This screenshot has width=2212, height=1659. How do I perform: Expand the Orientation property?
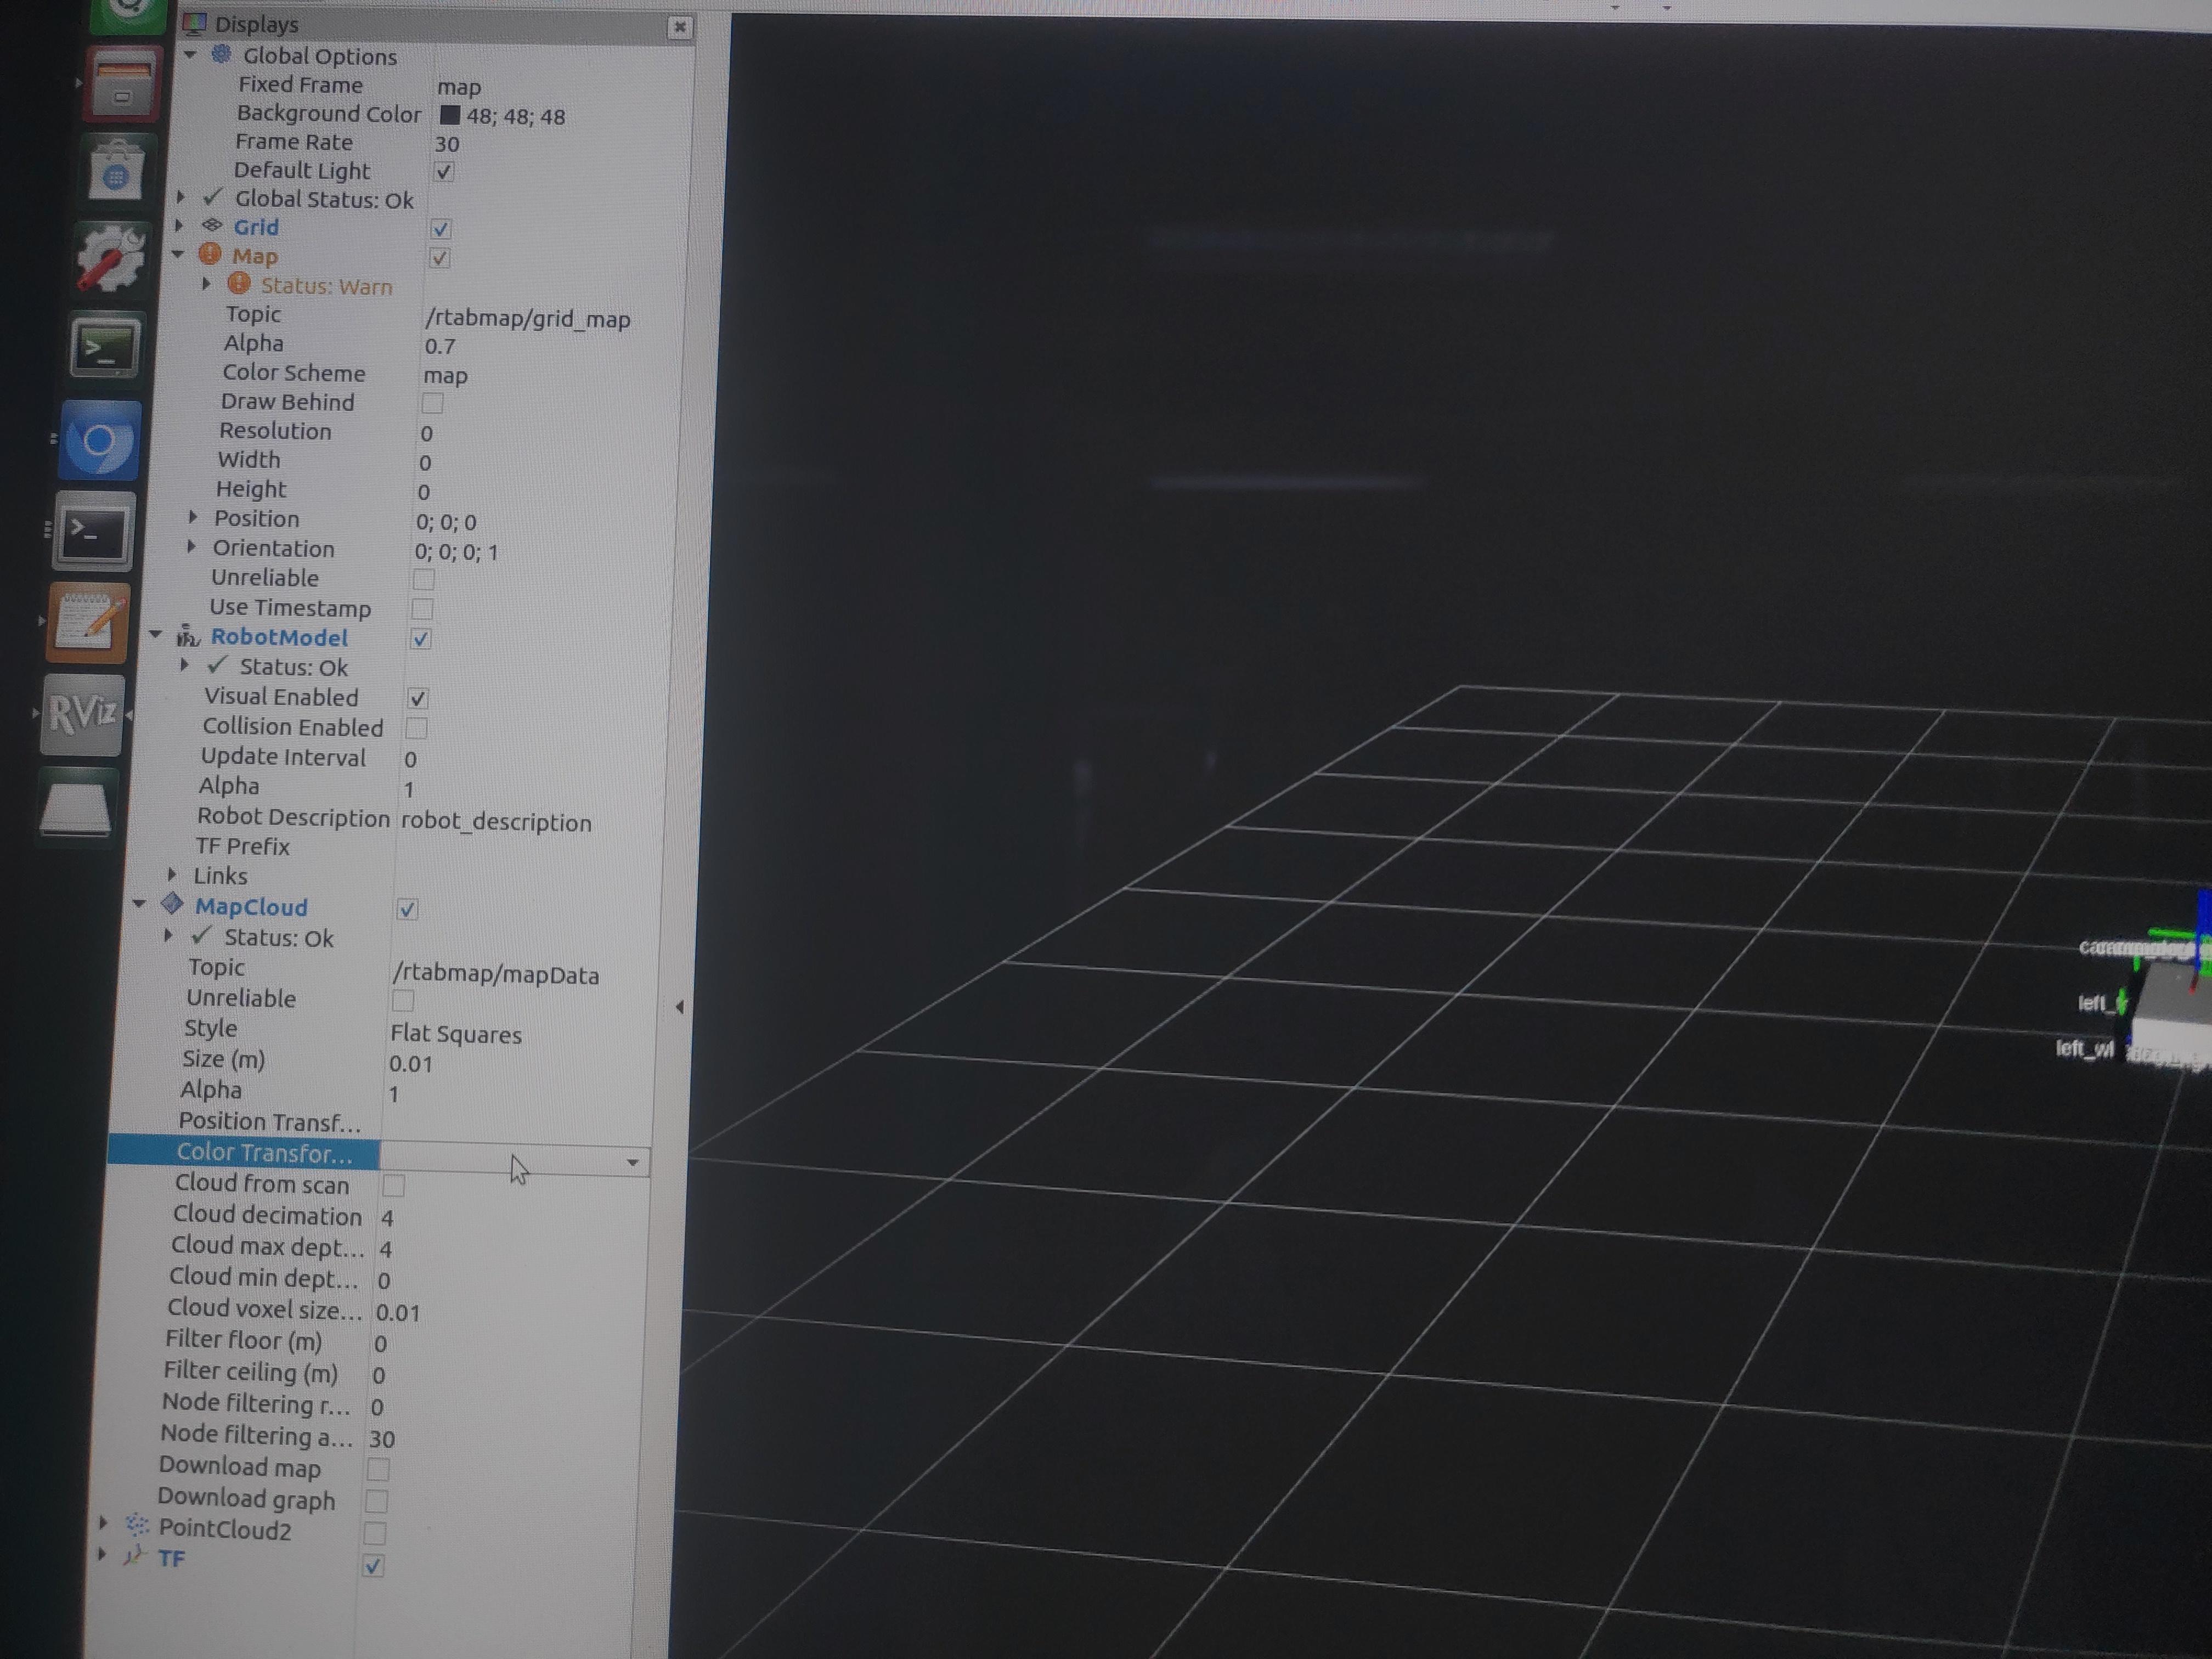coord(191,547)
